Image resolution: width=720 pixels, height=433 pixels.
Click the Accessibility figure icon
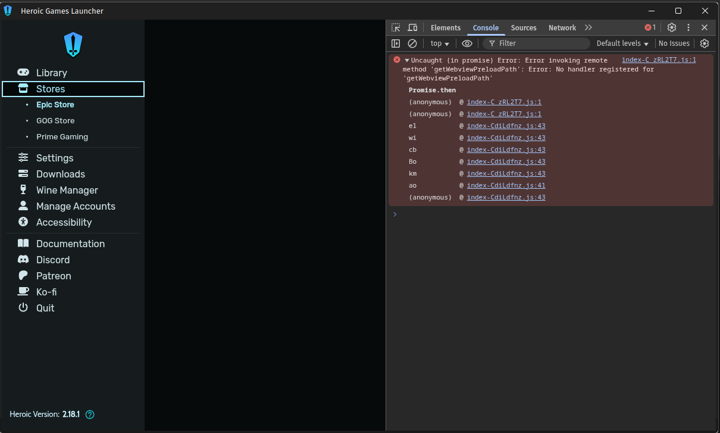point(23,222)
